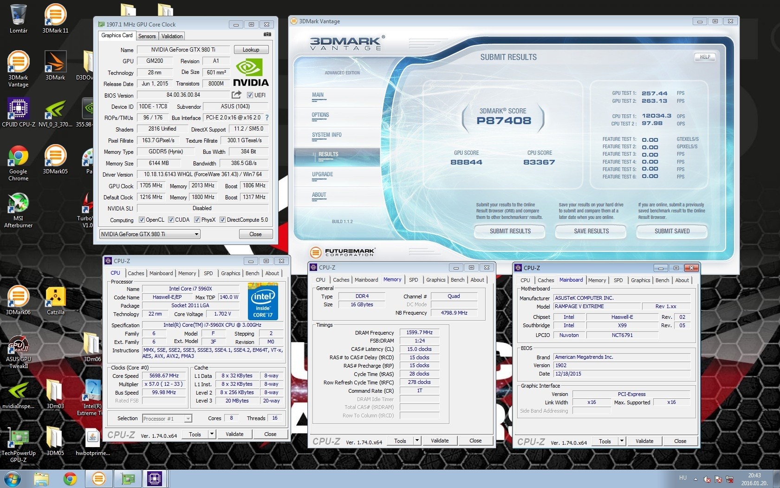Click the BIOS Version field 84.00.36.00.84

tap(183, 95)
